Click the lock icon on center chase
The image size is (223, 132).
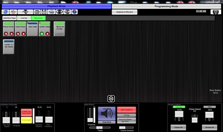[x=47, y=34]
